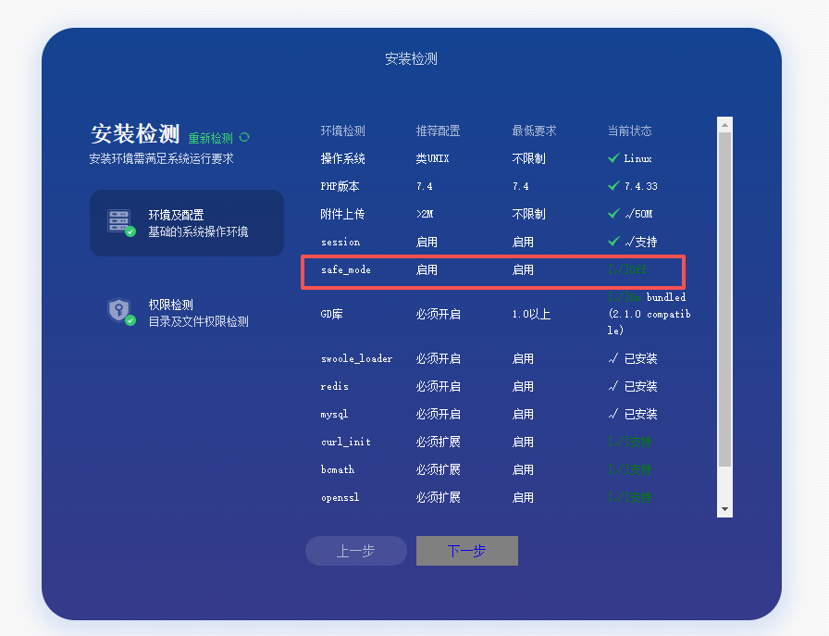Click the large 安装检测 heading
This screenshot has width=829, height=636.
(135, 134)
